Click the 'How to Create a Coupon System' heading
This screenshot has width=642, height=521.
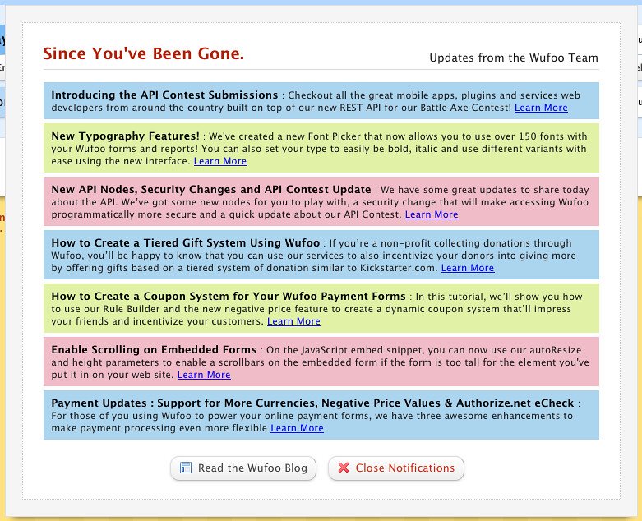(x=228, y=296)
